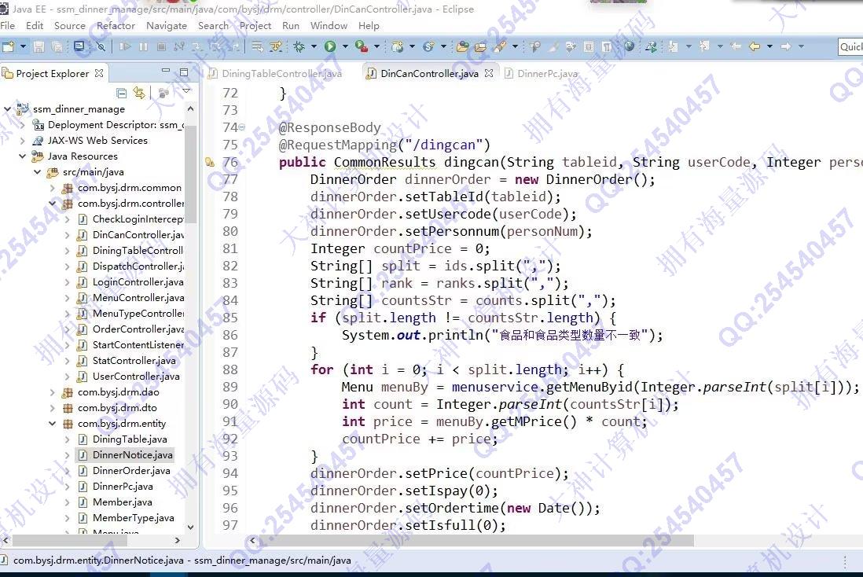This screenshot has height=577, width=863.
Task: Open the Project Explorer View Menu dropdown
Action: point(186,91)
